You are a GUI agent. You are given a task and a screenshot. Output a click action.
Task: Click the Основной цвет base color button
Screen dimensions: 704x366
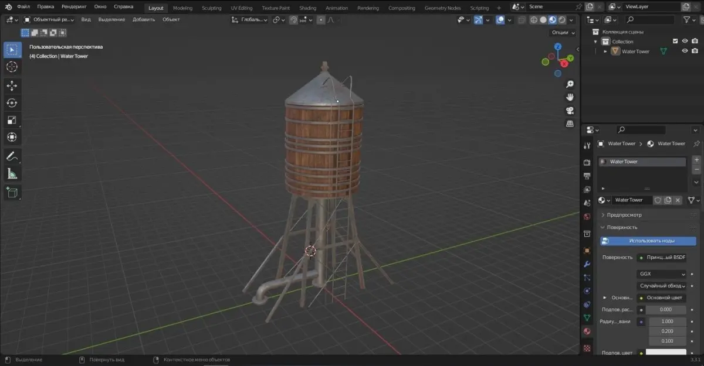coord(662,297)
